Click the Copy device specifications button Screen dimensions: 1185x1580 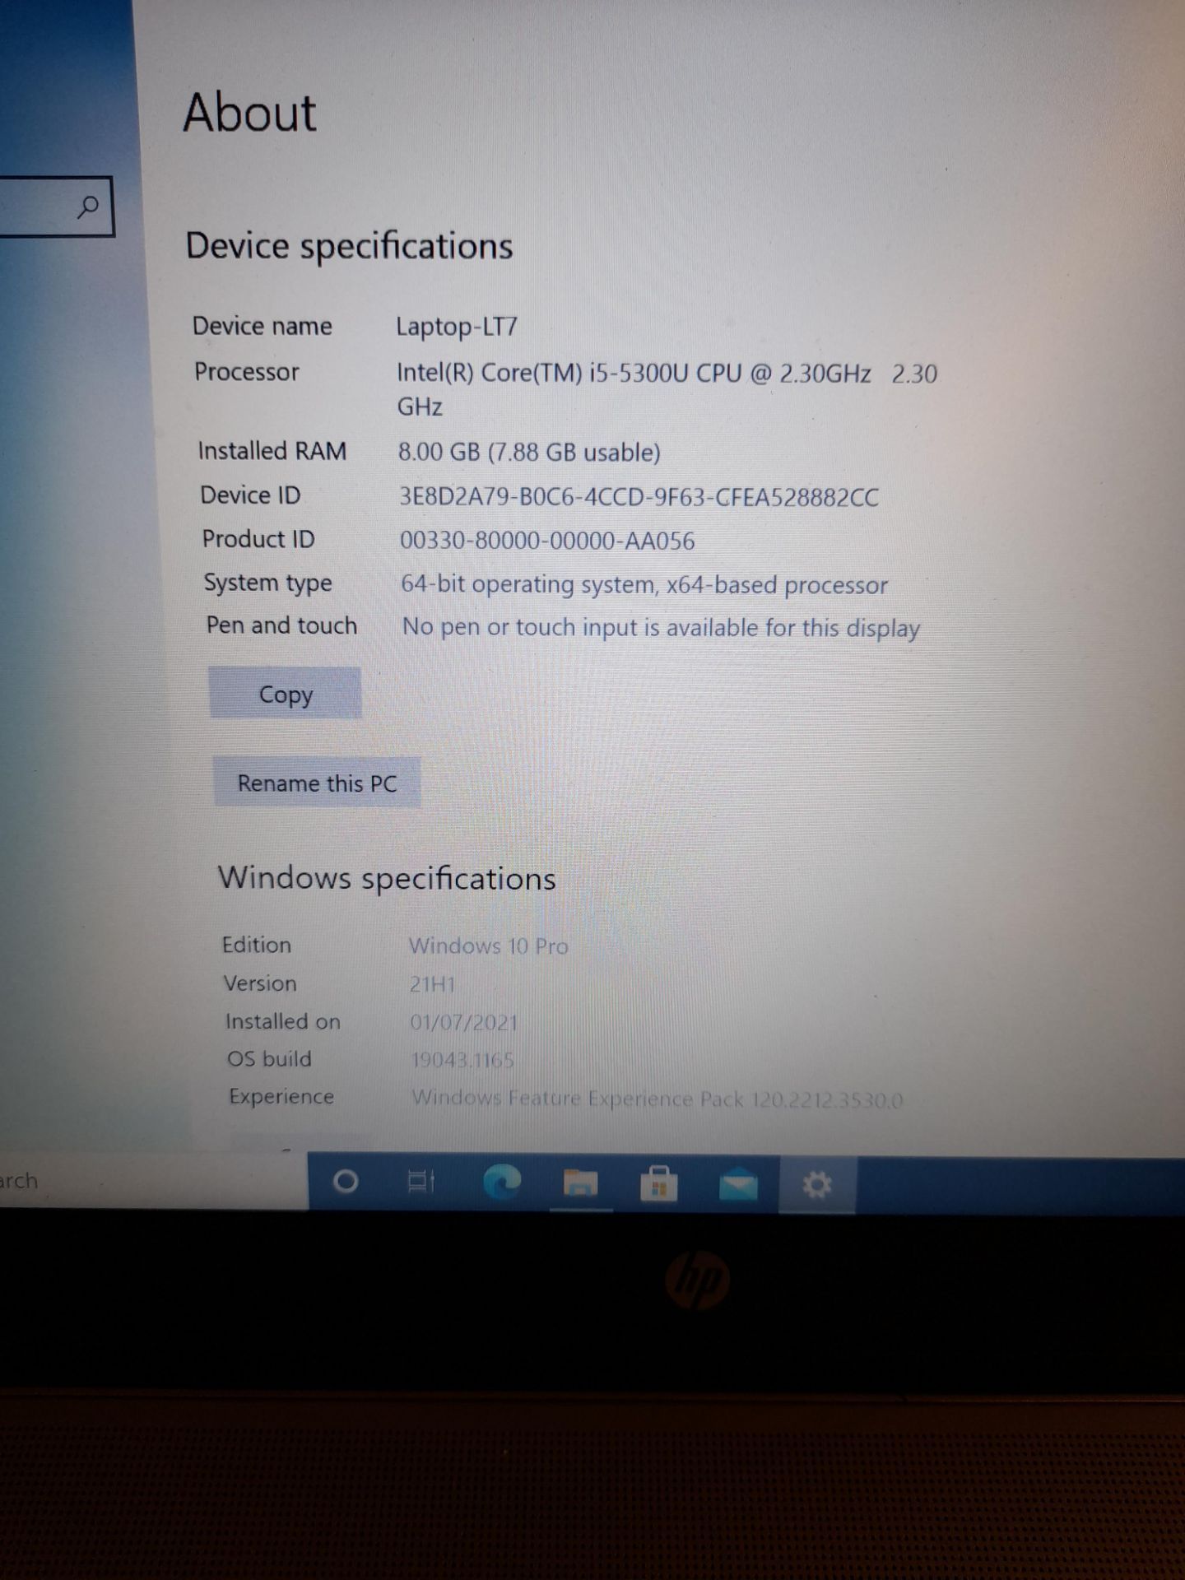[x=285, y=694]
